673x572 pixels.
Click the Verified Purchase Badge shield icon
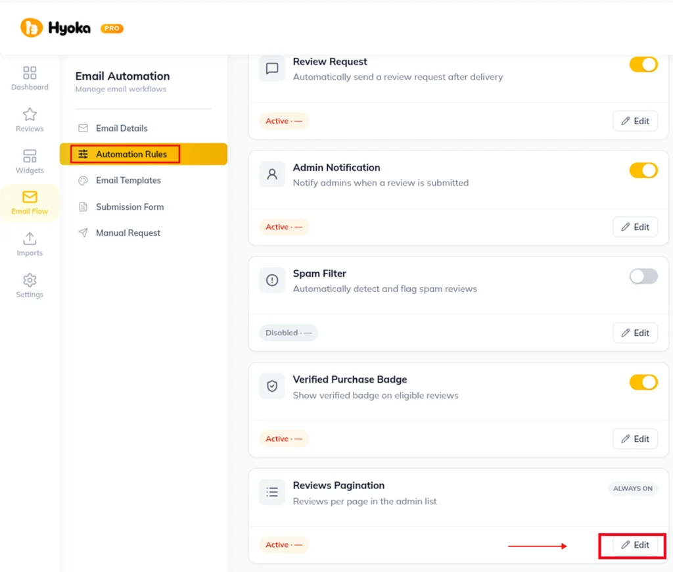click(272, 386)
